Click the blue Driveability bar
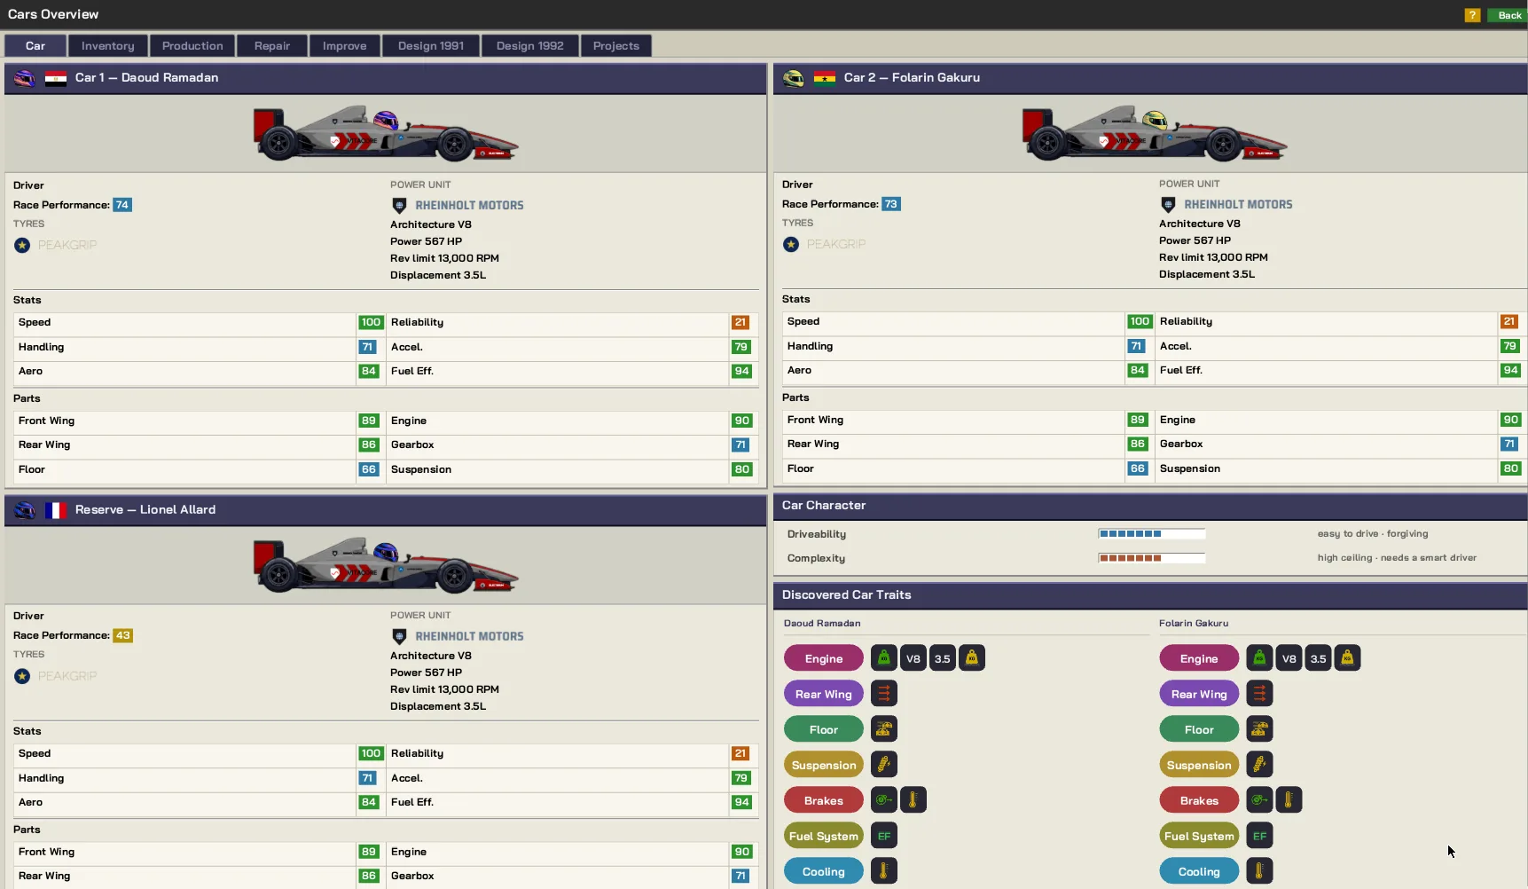Screen dimensions: 1528x889 [x=1152, y=534]
